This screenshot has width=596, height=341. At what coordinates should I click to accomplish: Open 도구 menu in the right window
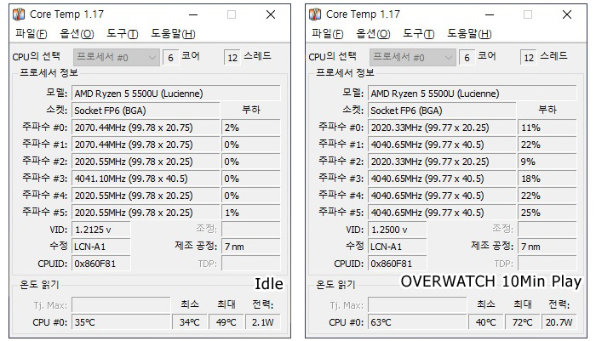pyautogui.click(x=418, y=34)
